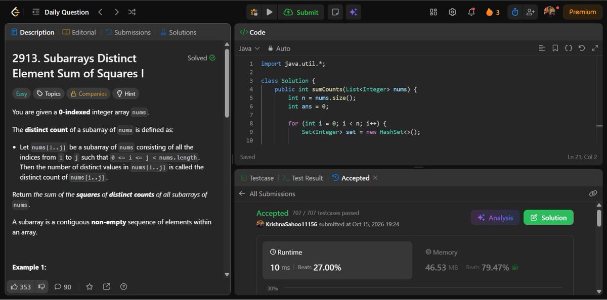
Task: Open the 90 comments
Action: click(x=63, y=287)
